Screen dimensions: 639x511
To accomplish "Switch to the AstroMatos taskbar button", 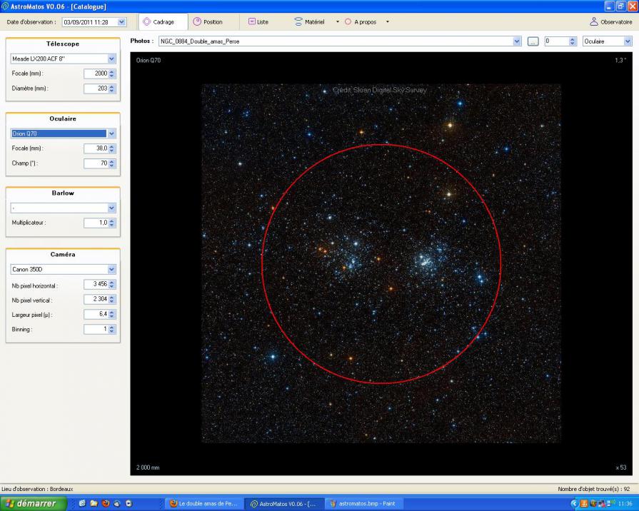I will click(x=284, y=504).
